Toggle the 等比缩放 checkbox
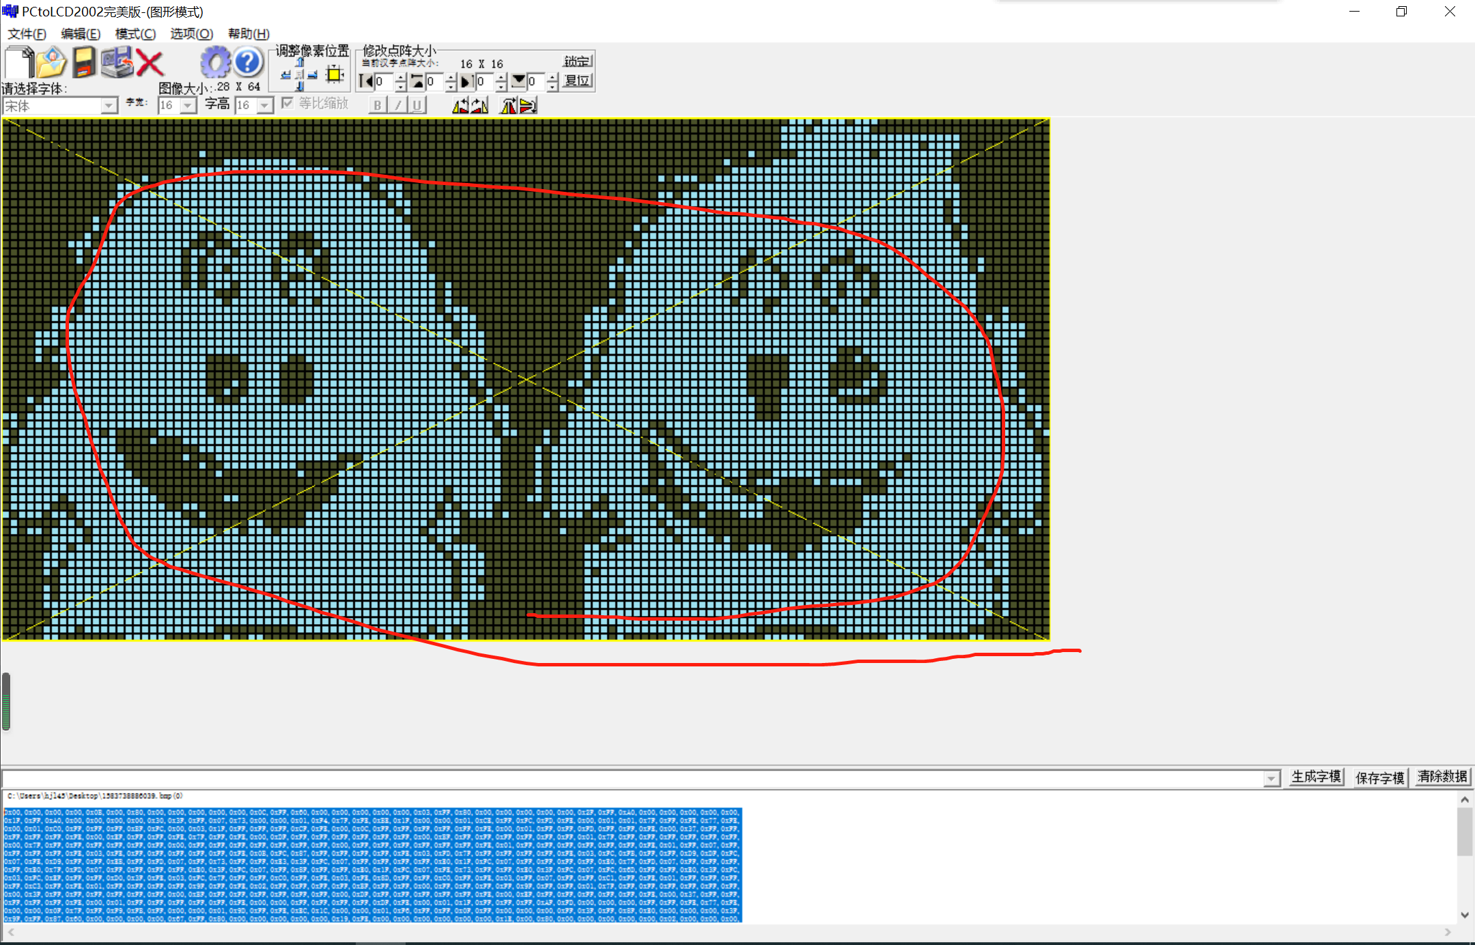This screenshot has height=945, width=1475. [287, 103]
